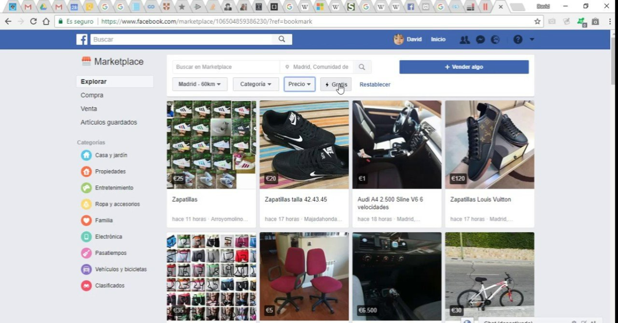The image size is (618, 323).
Task: Open the Messenger messages icon
Action: click(x=480, y=40)
